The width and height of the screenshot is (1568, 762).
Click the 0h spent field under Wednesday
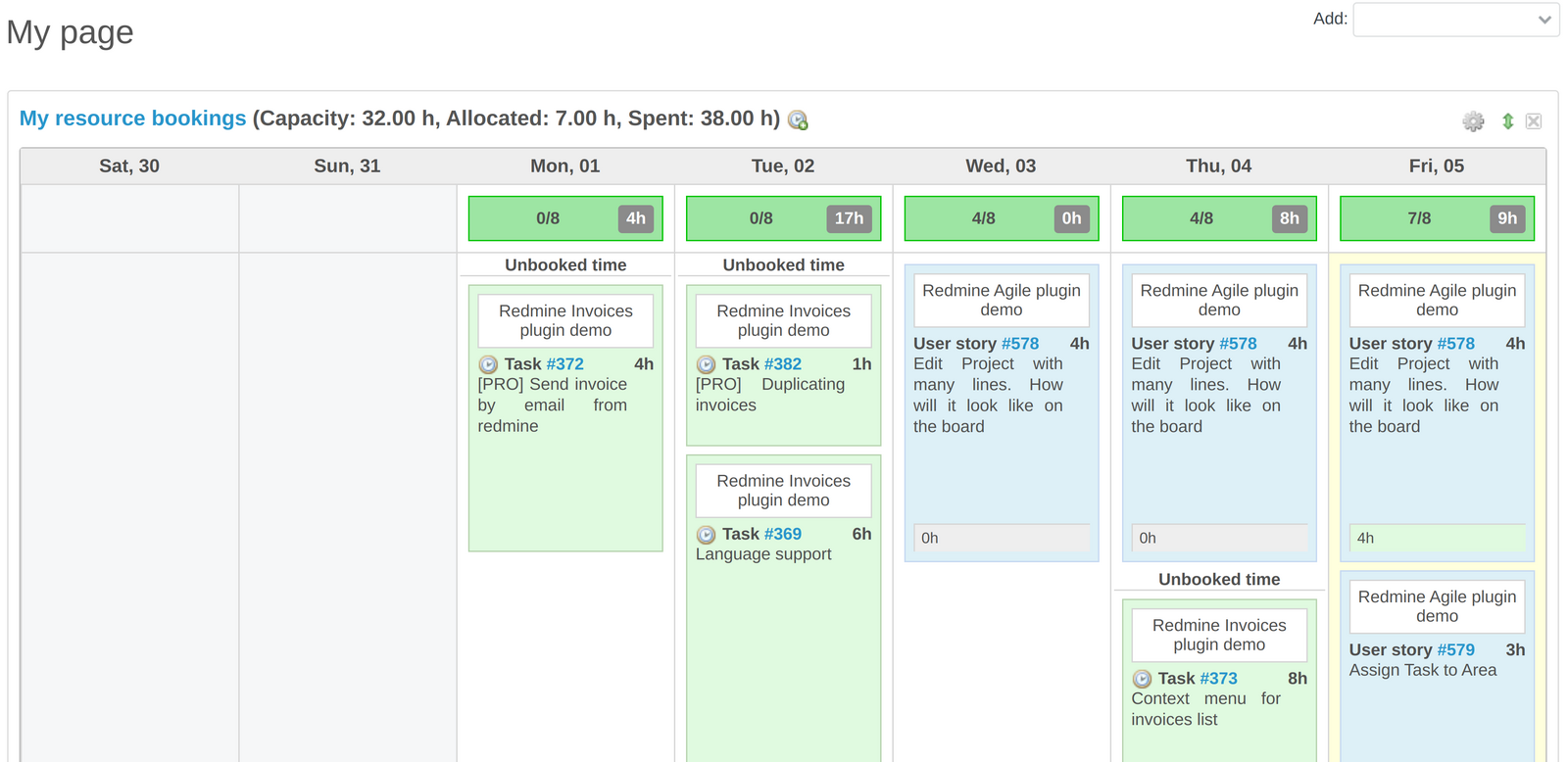(1001, 538)
